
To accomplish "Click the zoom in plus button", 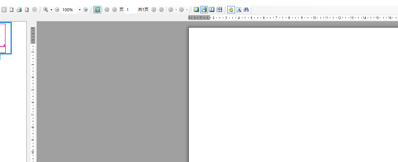I will coord(86,10).
